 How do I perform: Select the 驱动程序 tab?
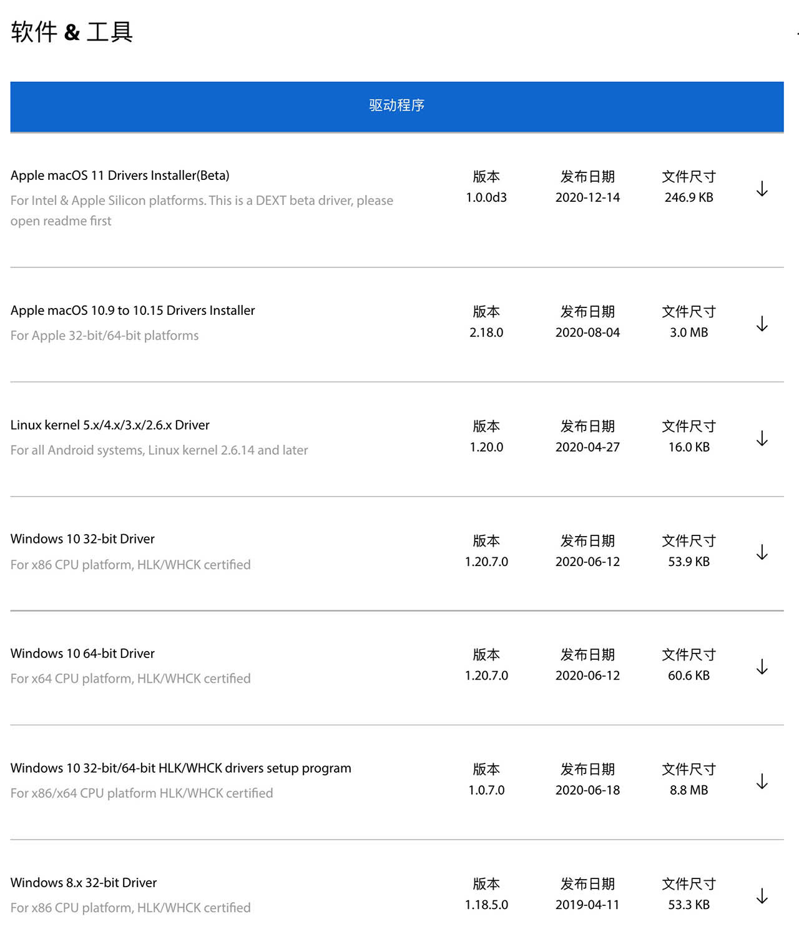[x=397, y=106]
